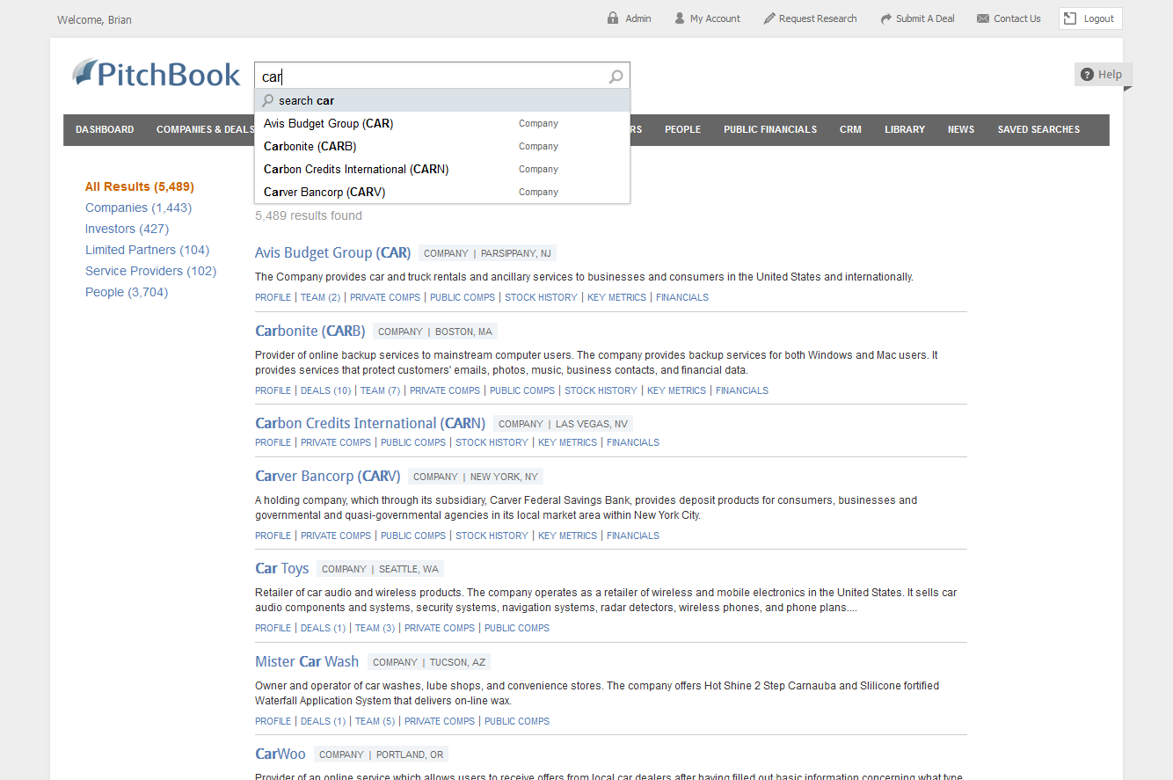Click the Help question mark icon

pyautogui.click(x=1088, y=75)
